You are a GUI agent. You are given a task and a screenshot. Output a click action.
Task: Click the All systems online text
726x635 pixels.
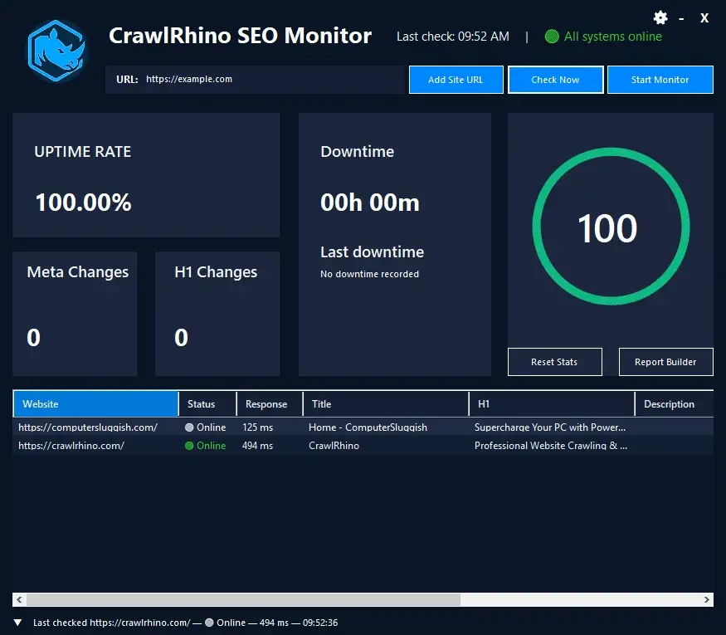[x=613, y=37]
